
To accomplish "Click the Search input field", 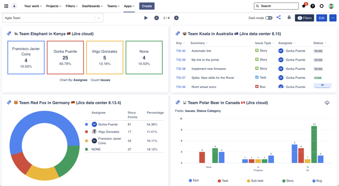I will click(276, 6).
